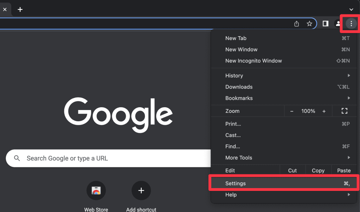Image resolution: width=360 pixels, height=212 pixels.
Task: Open New Incognito Window
Action: (x=284, y=60)
